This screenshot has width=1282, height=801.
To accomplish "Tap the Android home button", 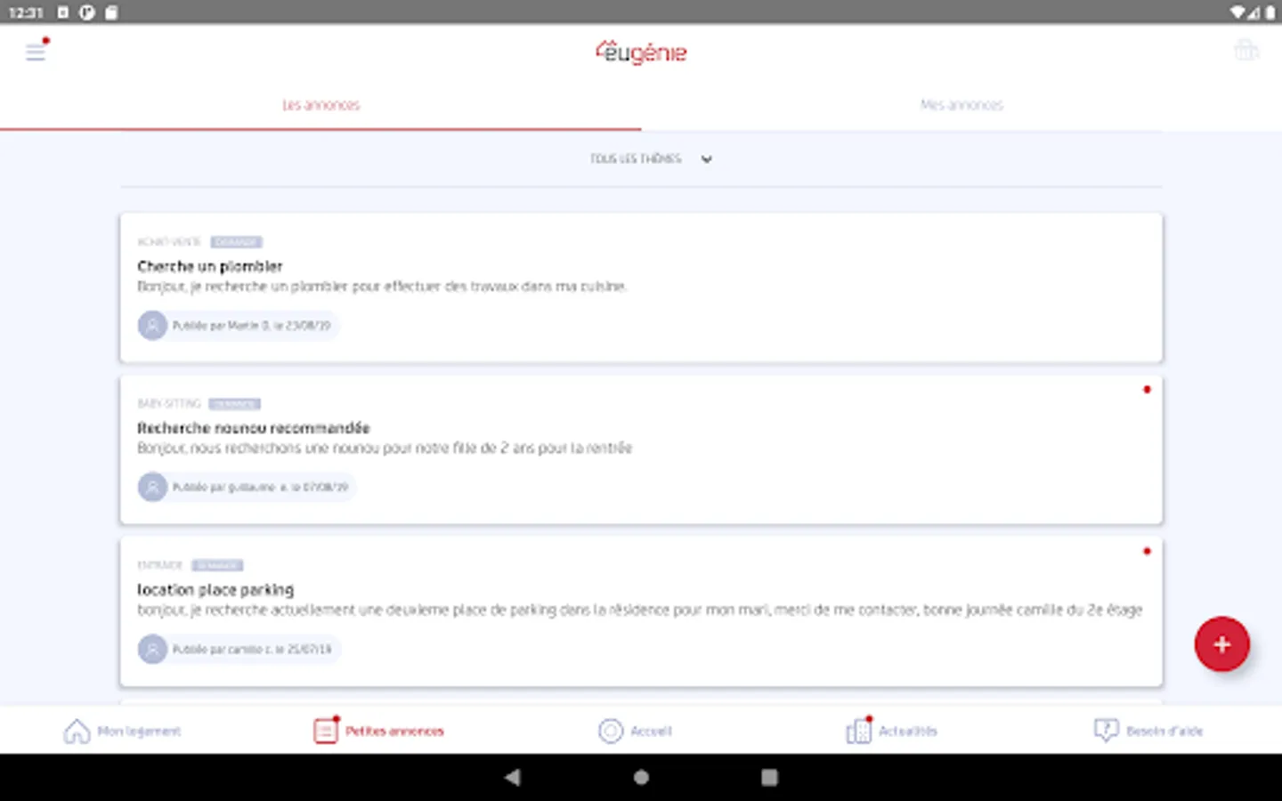I will [641, 777].
